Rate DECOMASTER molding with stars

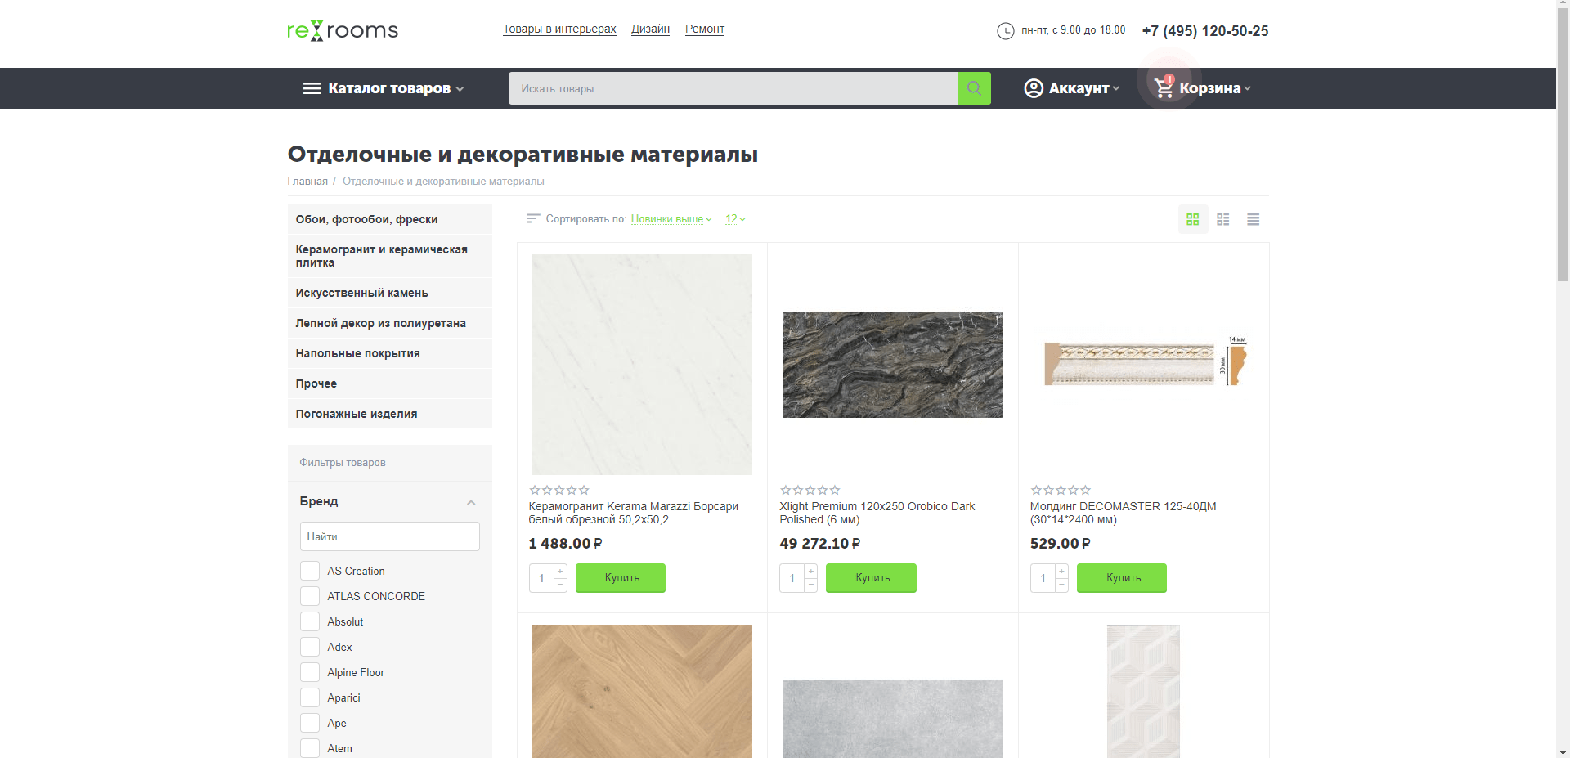tap(1061, 491)
